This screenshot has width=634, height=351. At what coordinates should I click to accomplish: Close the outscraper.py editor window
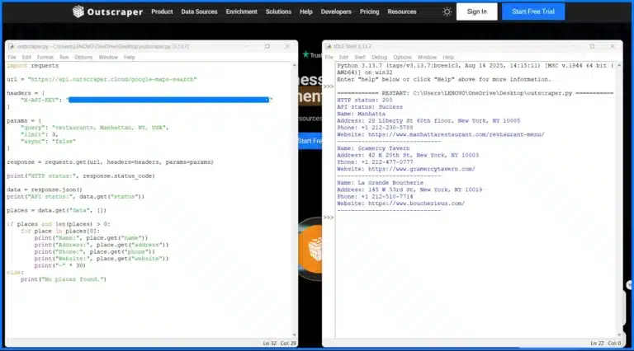point(287,46)
